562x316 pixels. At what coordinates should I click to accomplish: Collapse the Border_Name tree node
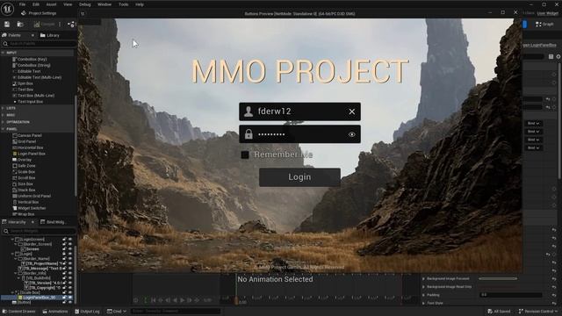pyautogui.click(x=16, y=259)
